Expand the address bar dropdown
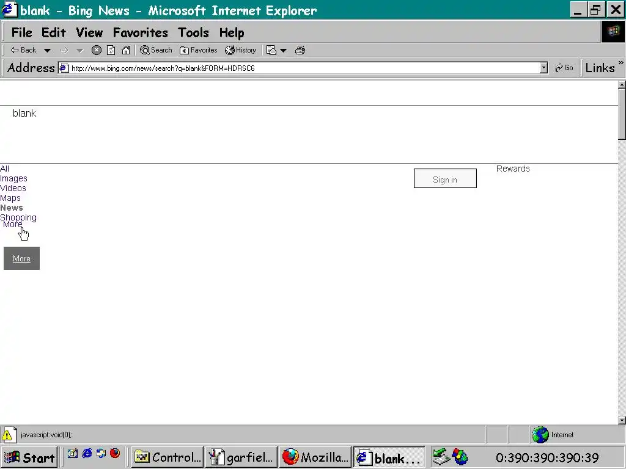The height and width of the screenshot is (469, 626). 543,68
